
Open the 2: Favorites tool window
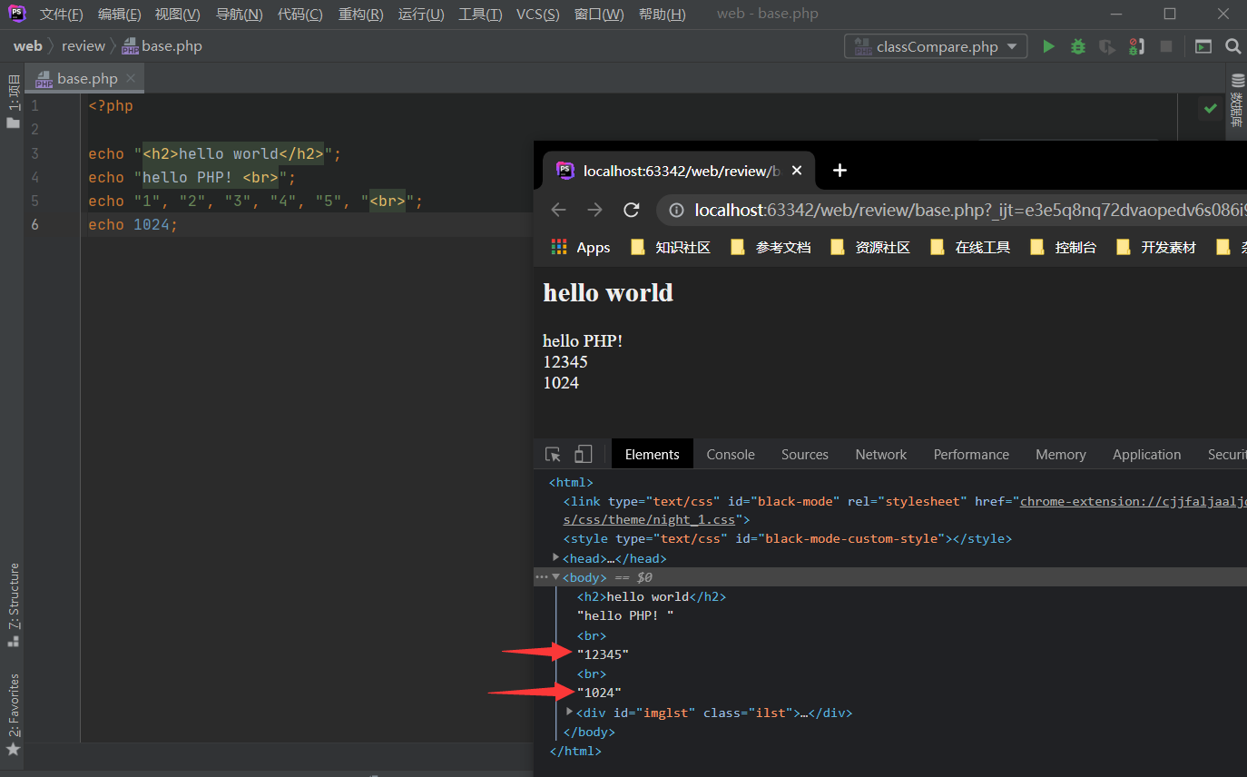tap(13, 714)
